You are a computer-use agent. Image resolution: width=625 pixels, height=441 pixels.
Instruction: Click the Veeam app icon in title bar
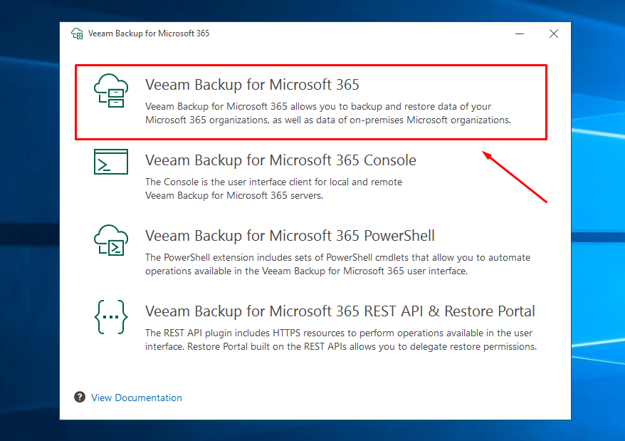(77, 33)
